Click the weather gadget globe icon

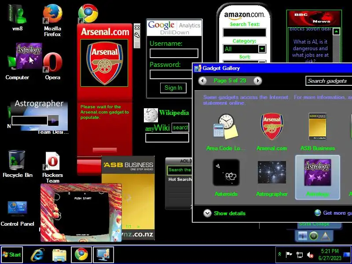[x=313, y=236]
